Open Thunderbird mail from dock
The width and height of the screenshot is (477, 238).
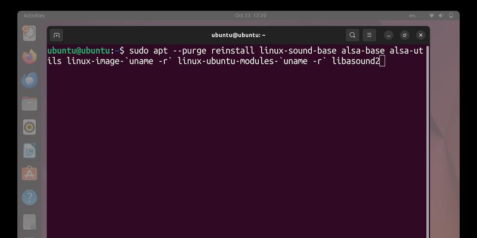[x=29, y=80]
